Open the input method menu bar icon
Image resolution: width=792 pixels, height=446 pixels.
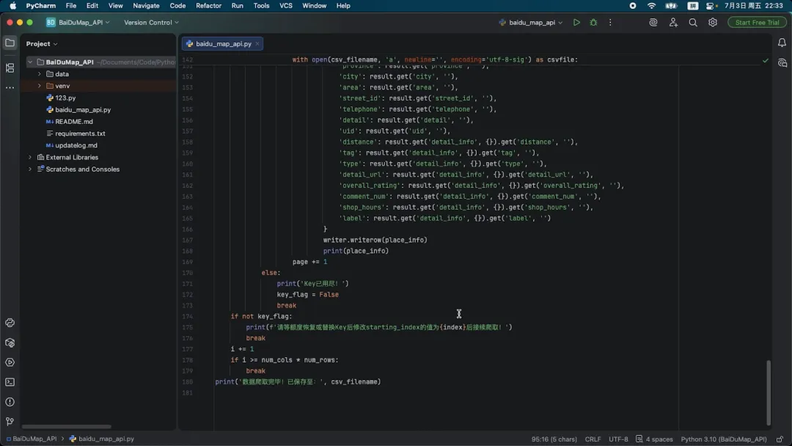click(692, 6)
